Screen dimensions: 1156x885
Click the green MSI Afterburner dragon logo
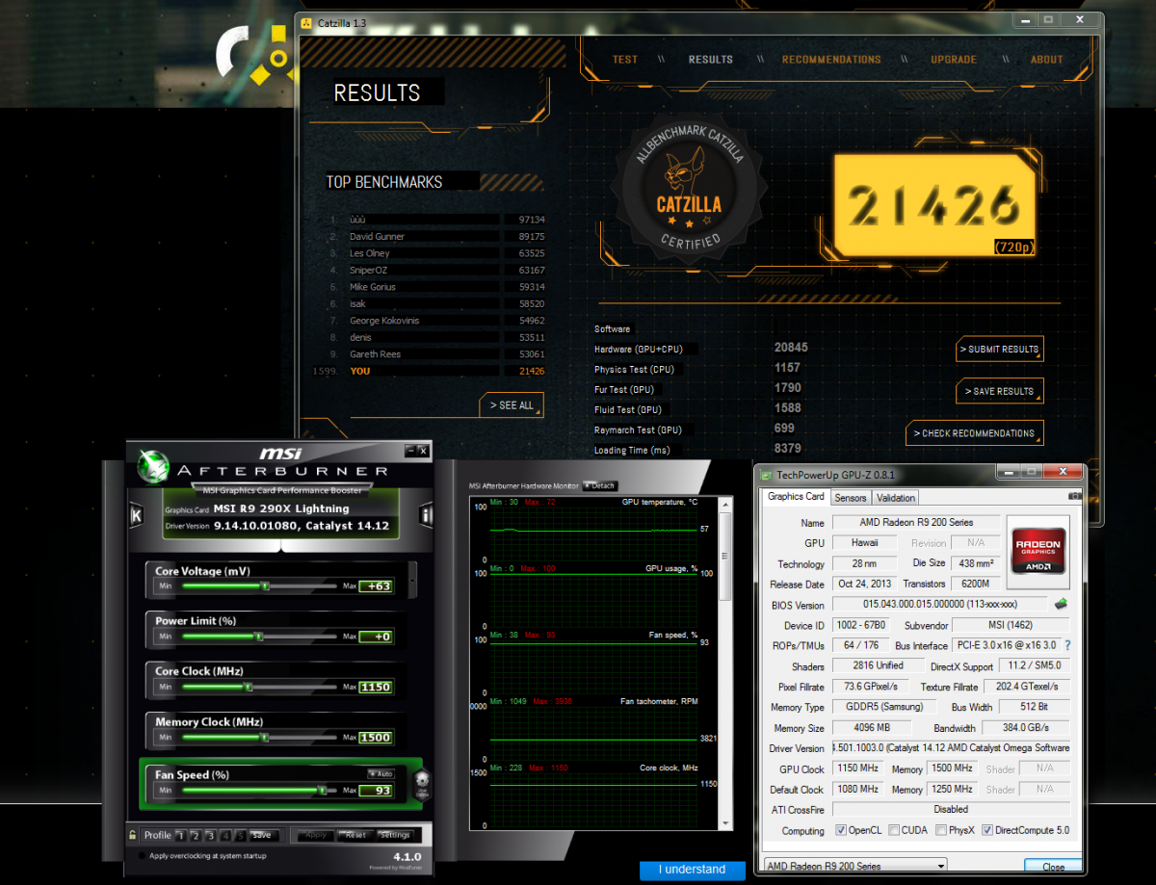153,466
